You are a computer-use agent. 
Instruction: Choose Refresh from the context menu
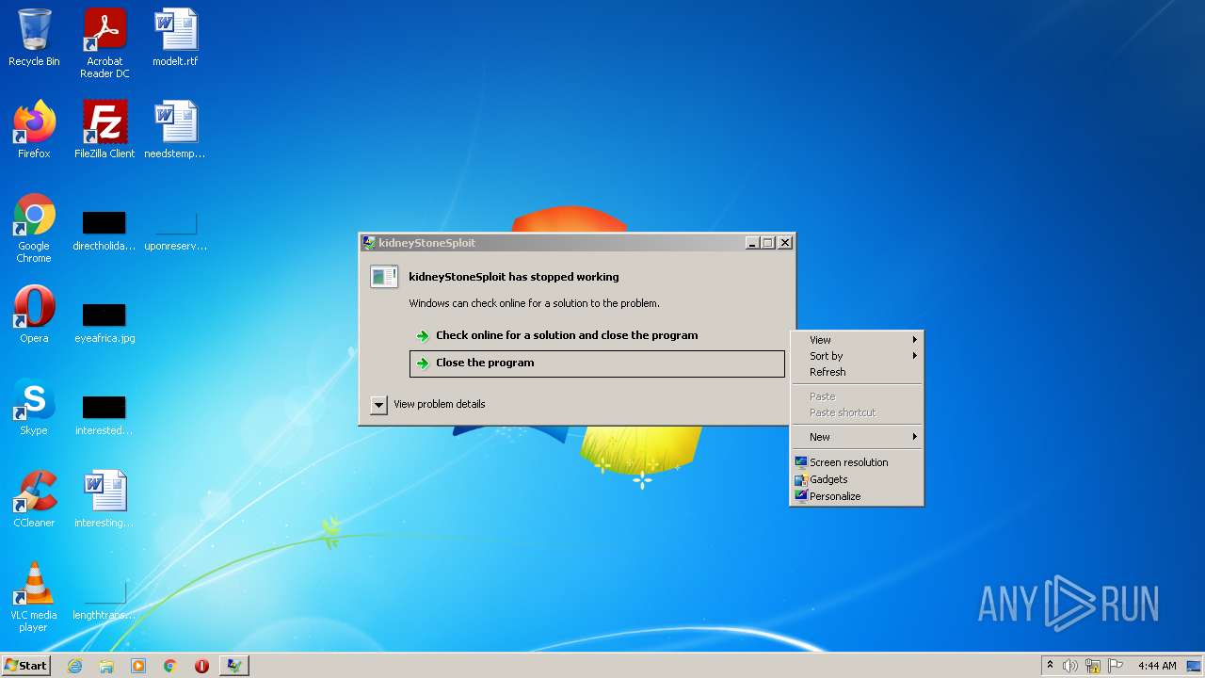click(x=856, y=372)
